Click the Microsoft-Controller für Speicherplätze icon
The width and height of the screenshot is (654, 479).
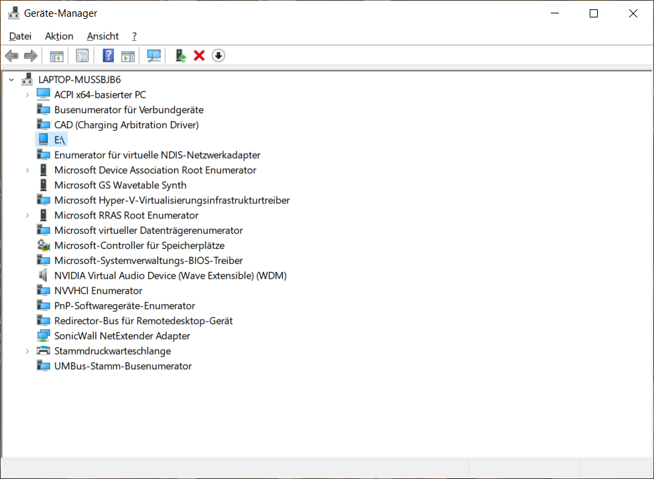click(44, 245)
